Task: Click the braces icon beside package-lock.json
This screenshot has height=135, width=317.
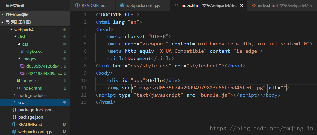Action: (x=14, y=110)
